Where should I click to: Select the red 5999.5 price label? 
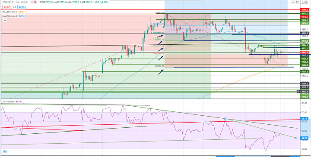pos(305,10)
